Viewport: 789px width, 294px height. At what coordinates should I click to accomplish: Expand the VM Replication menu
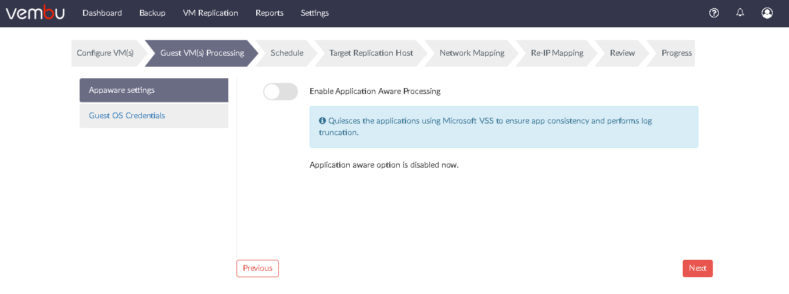tap(210, 13)
